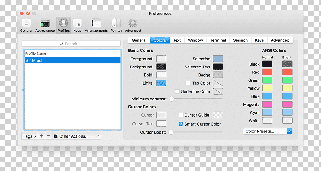The width and height of the screenshot is (321, 171).
Task: Open the Bright Yellow ANSI swatch
Action: [x=287, y=88]
